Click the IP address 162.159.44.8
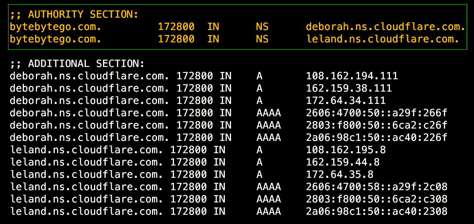The width and height of the screenshot is (474, 224). (342, 162)
